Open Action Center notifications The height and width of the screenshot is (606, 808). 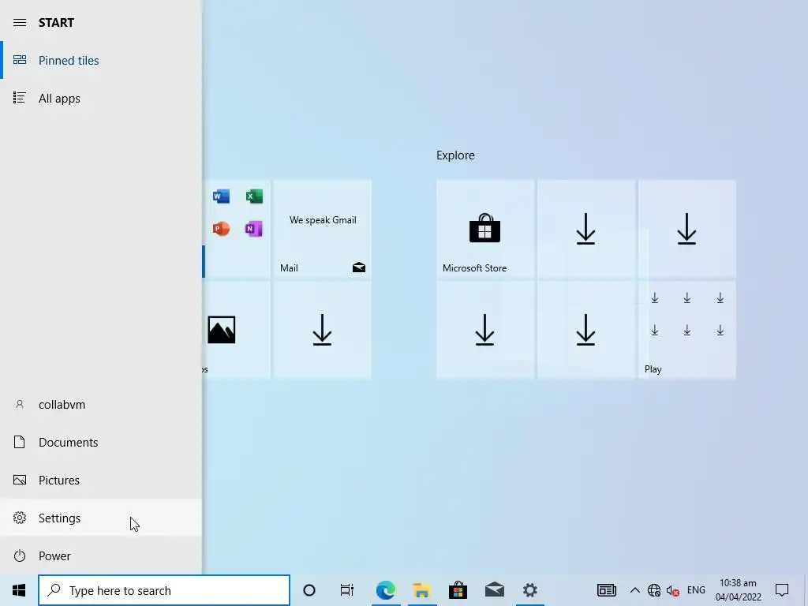(x=782, y=590)
